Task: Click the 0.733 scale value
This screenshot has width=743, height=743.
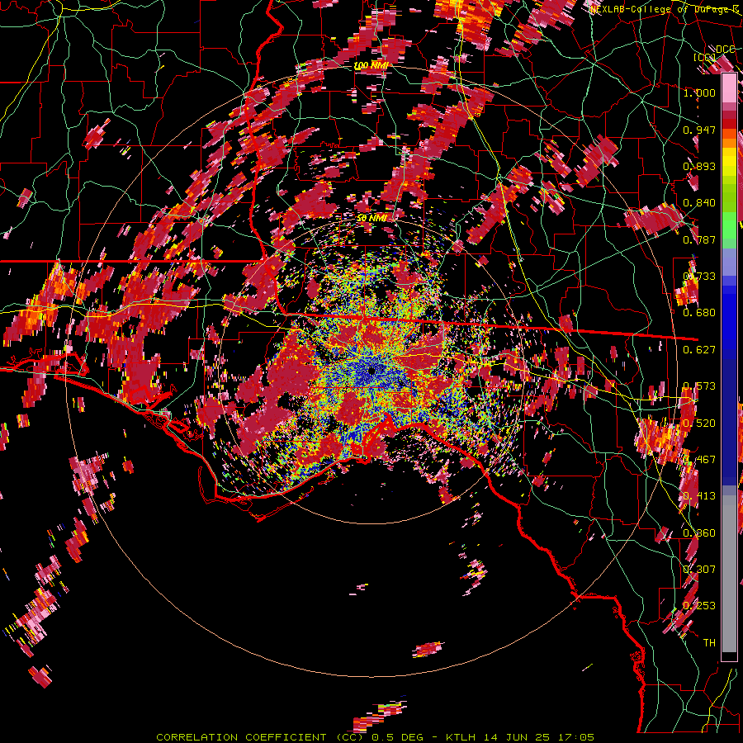Action: click(699, 277)
